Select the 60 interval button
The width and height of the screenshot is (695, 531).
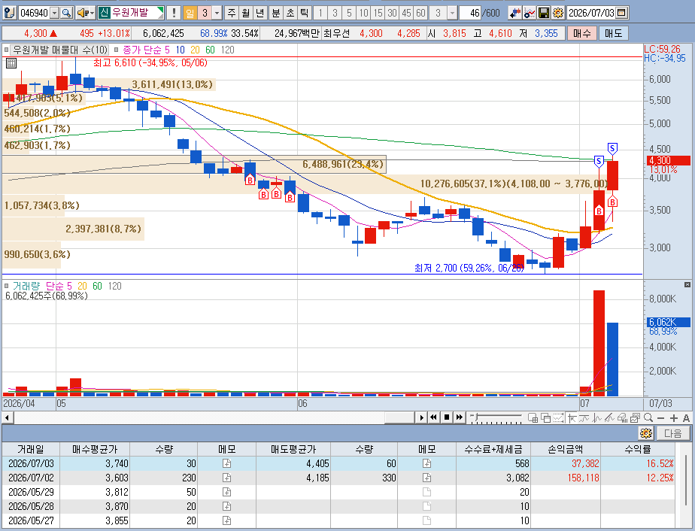coord(420,13)
